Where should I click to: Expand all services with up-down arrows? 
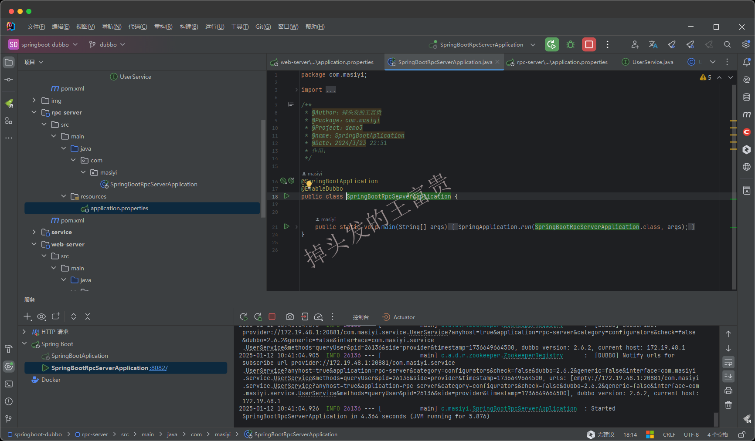click(x=74, y=316)
